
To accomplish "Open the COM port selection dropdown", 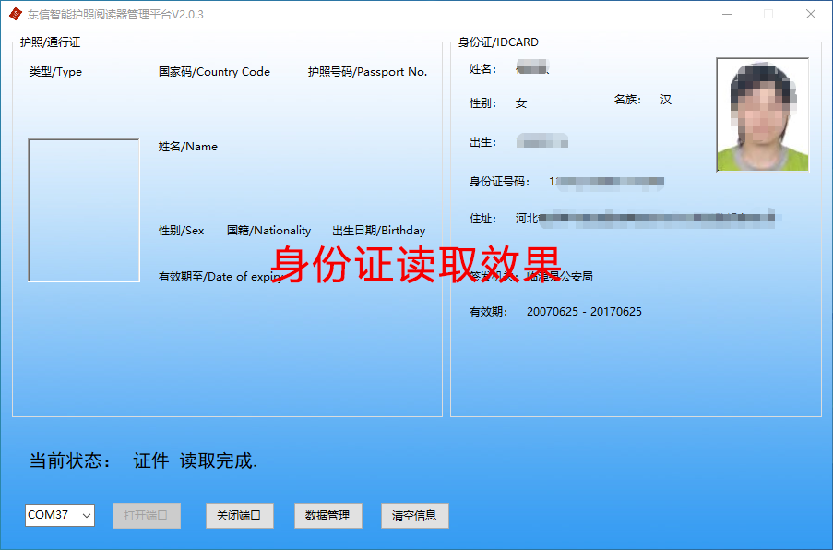I will [x=85, y=515].
